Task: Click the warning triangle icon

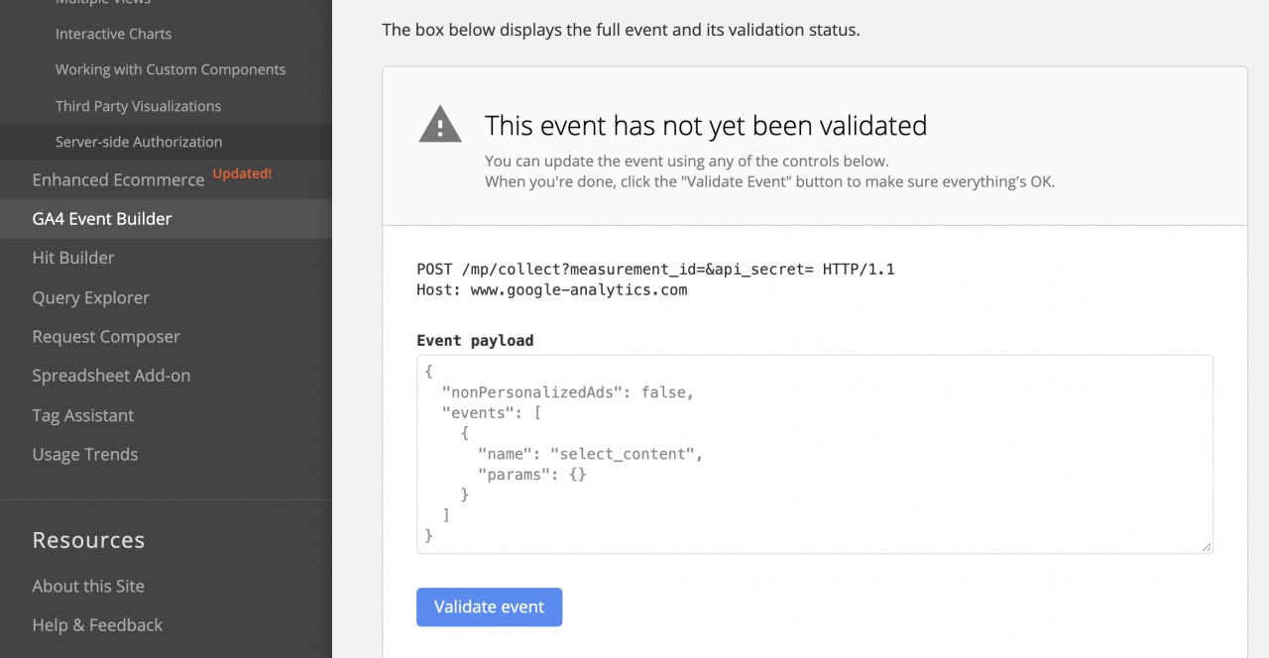Action: pyautogui.click(x=440, y=125)
